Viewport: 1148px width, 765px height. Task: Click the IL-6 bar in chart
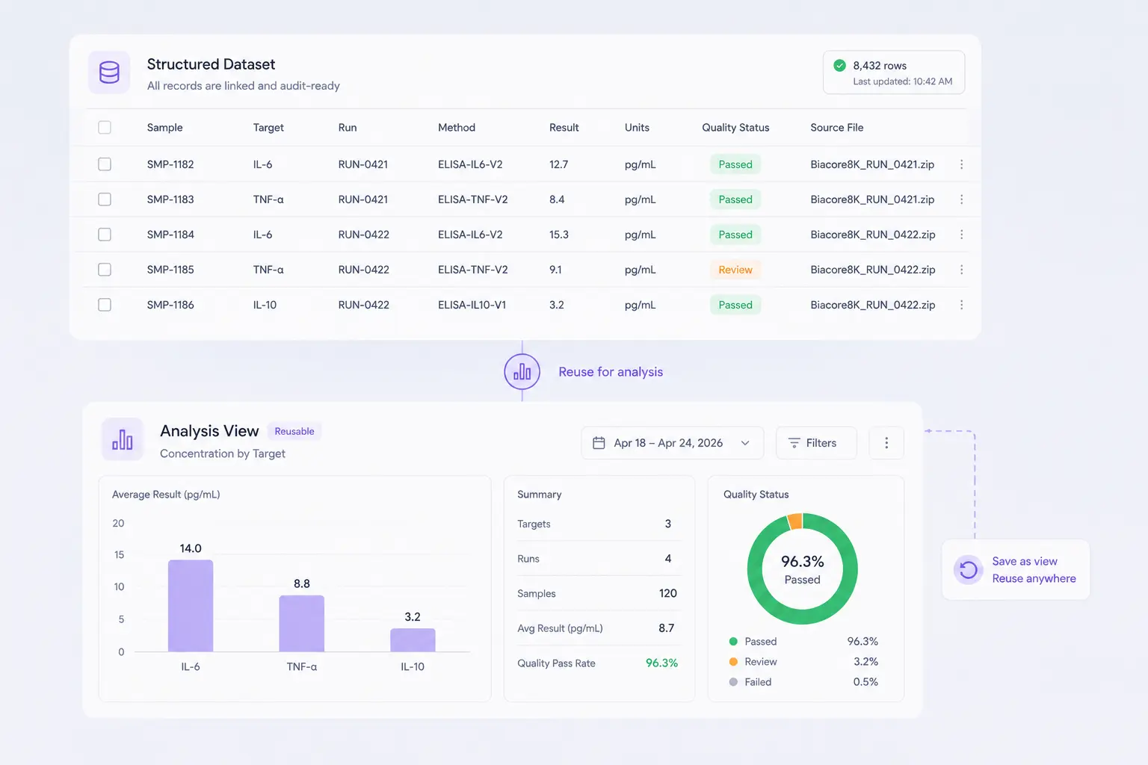pyautogui.click(x=191, y=606)
